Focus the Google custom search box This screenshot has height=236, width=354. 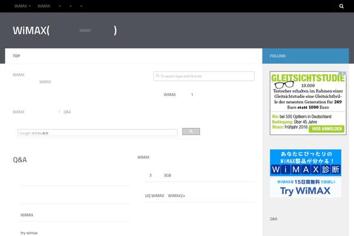coord(97,133)
